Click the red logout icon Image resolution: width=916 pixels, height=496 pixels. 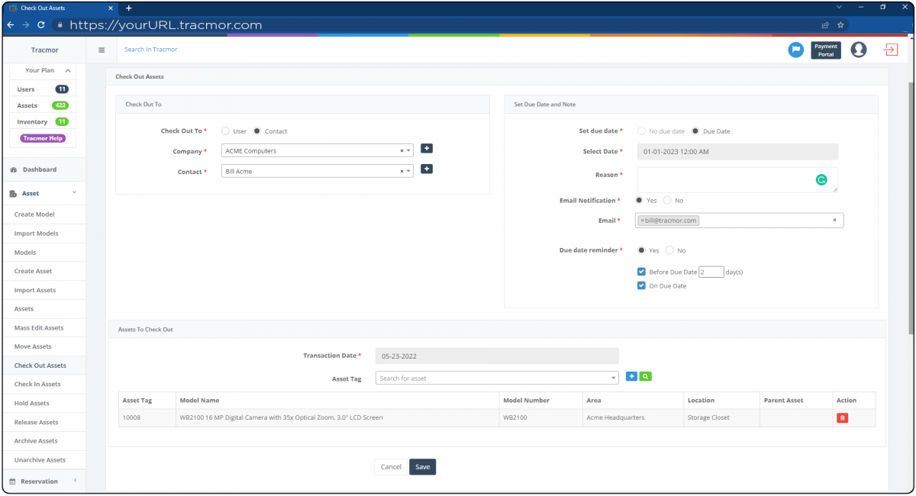click(x=890, y=50)
